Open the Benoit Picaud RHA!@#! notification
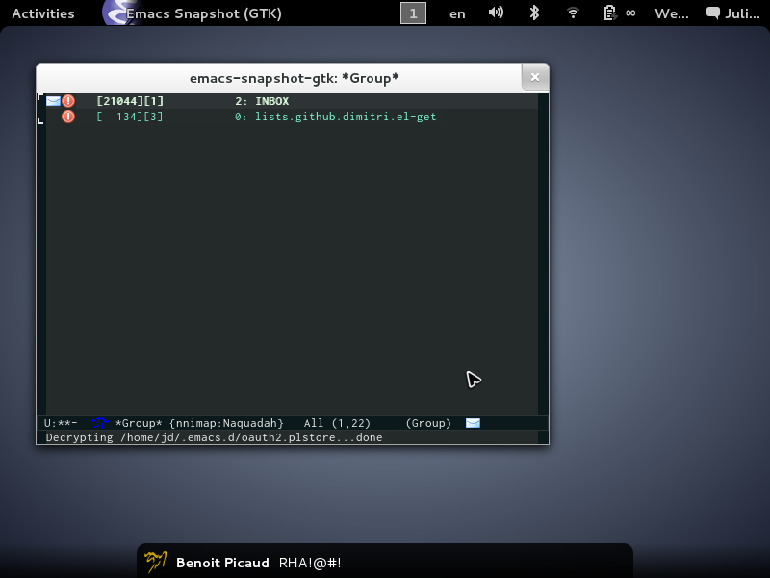Screen dimensions: 770x578 click(x=385, y=563)
